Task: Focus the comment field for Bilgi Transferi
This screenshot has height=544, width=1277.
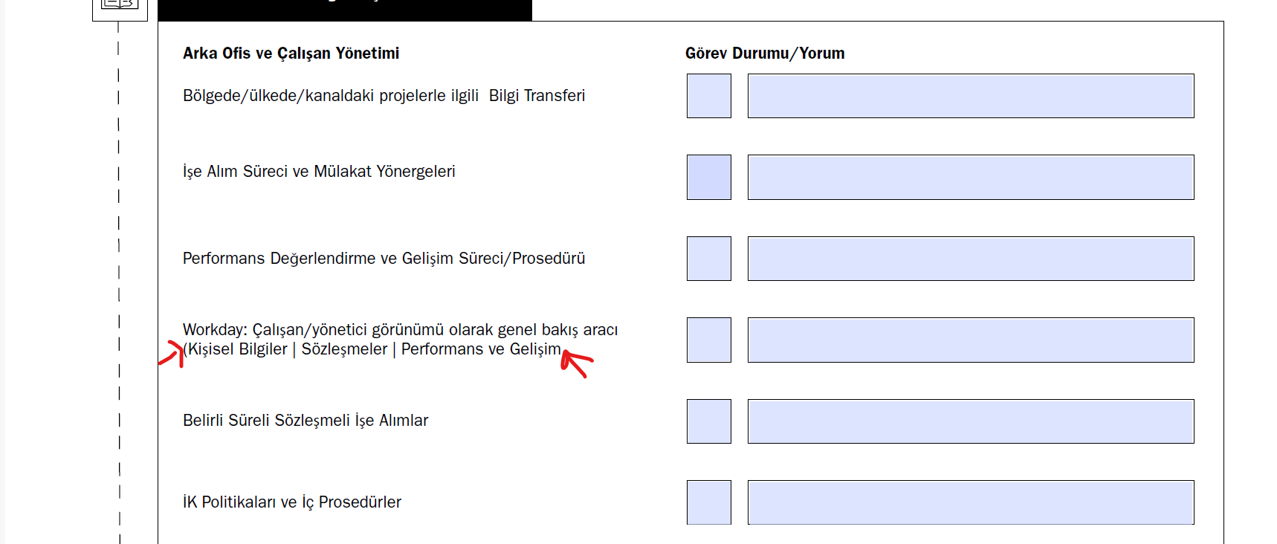Action: coord(971,96)
